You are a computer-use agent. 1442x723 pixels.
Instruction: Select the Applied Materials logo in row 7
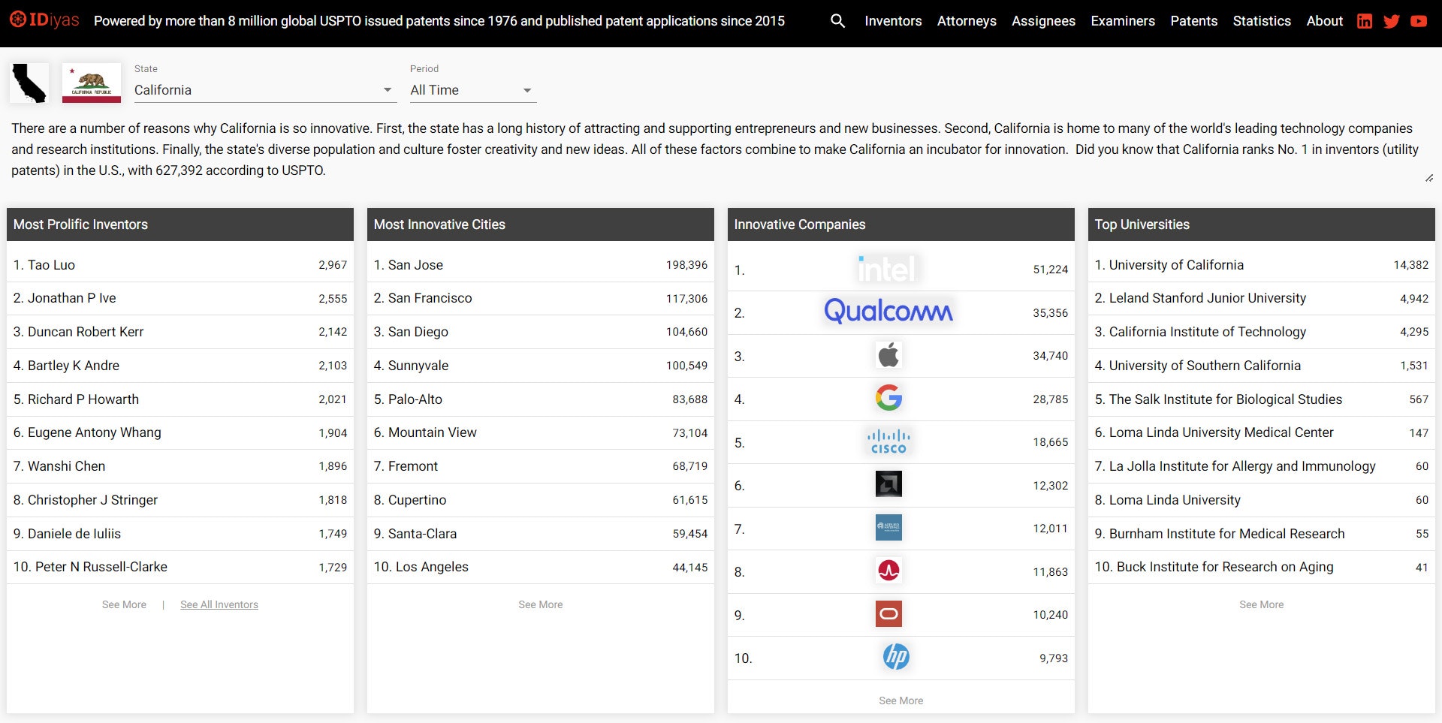coord(888,528)
